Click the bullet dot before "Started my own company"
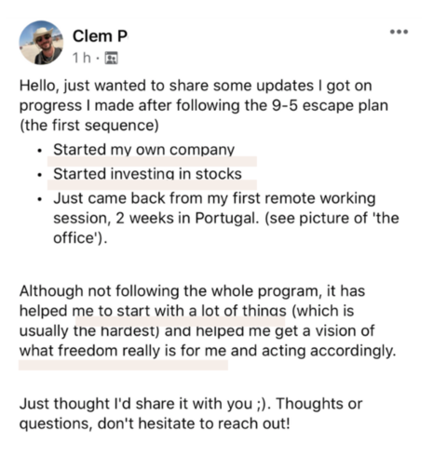447x456 pixels. (39, 151)
